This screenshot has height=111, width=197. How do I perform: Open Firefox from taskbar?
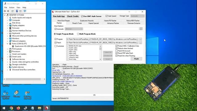[18, 108]
